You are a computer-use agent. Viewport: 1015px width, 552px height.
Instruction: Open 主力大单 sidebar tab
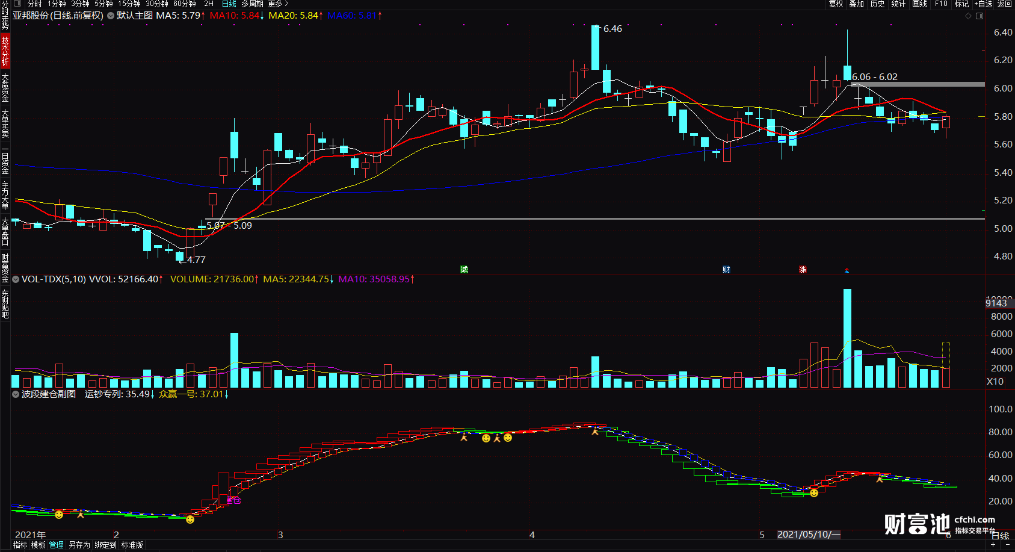pos(5,196)
